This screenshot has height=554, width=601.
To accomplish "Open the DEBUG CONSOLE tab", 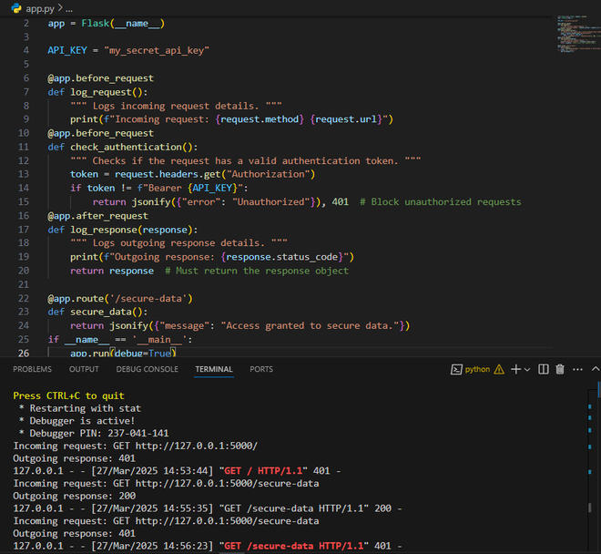I will [x=147, y=369].
